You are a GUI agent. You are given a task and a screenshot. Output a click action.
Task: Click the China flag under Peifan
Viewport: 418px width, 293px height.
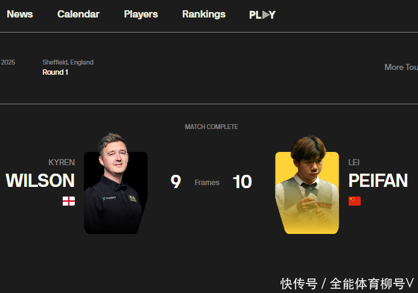355,201
